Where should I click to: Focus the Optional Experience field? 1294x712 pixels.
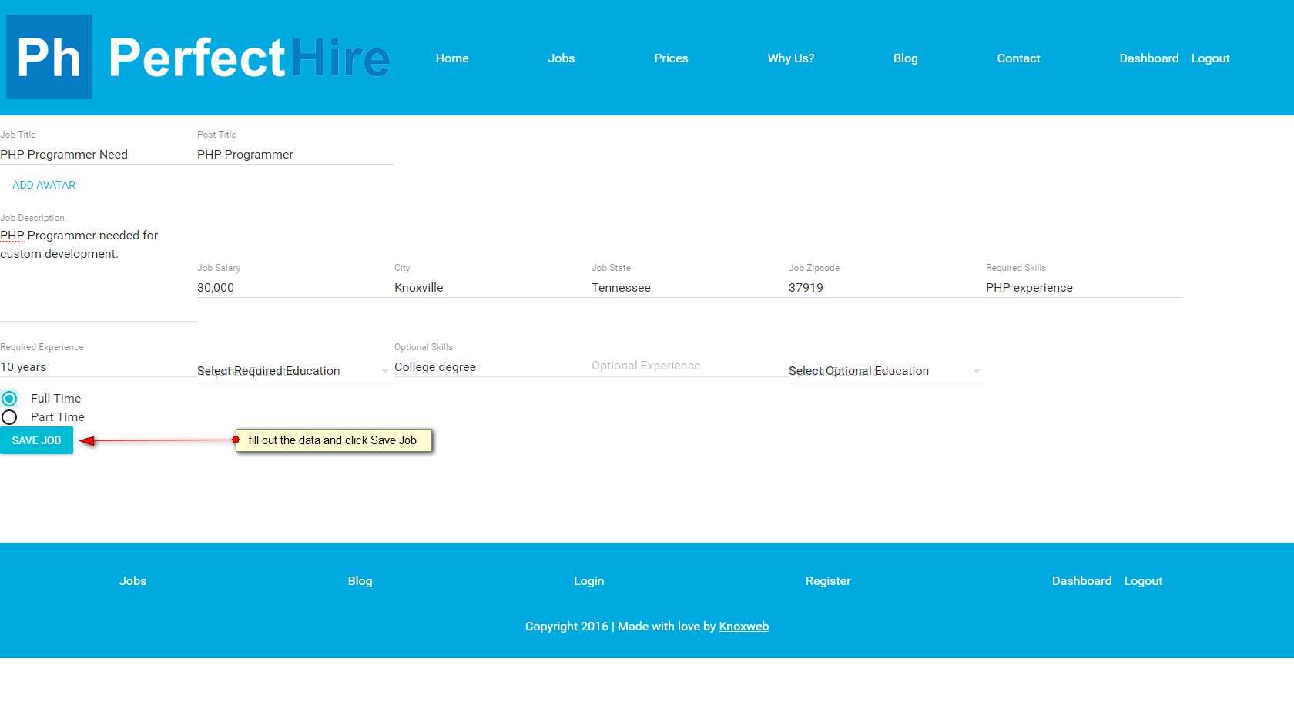[x=690, y=366]
